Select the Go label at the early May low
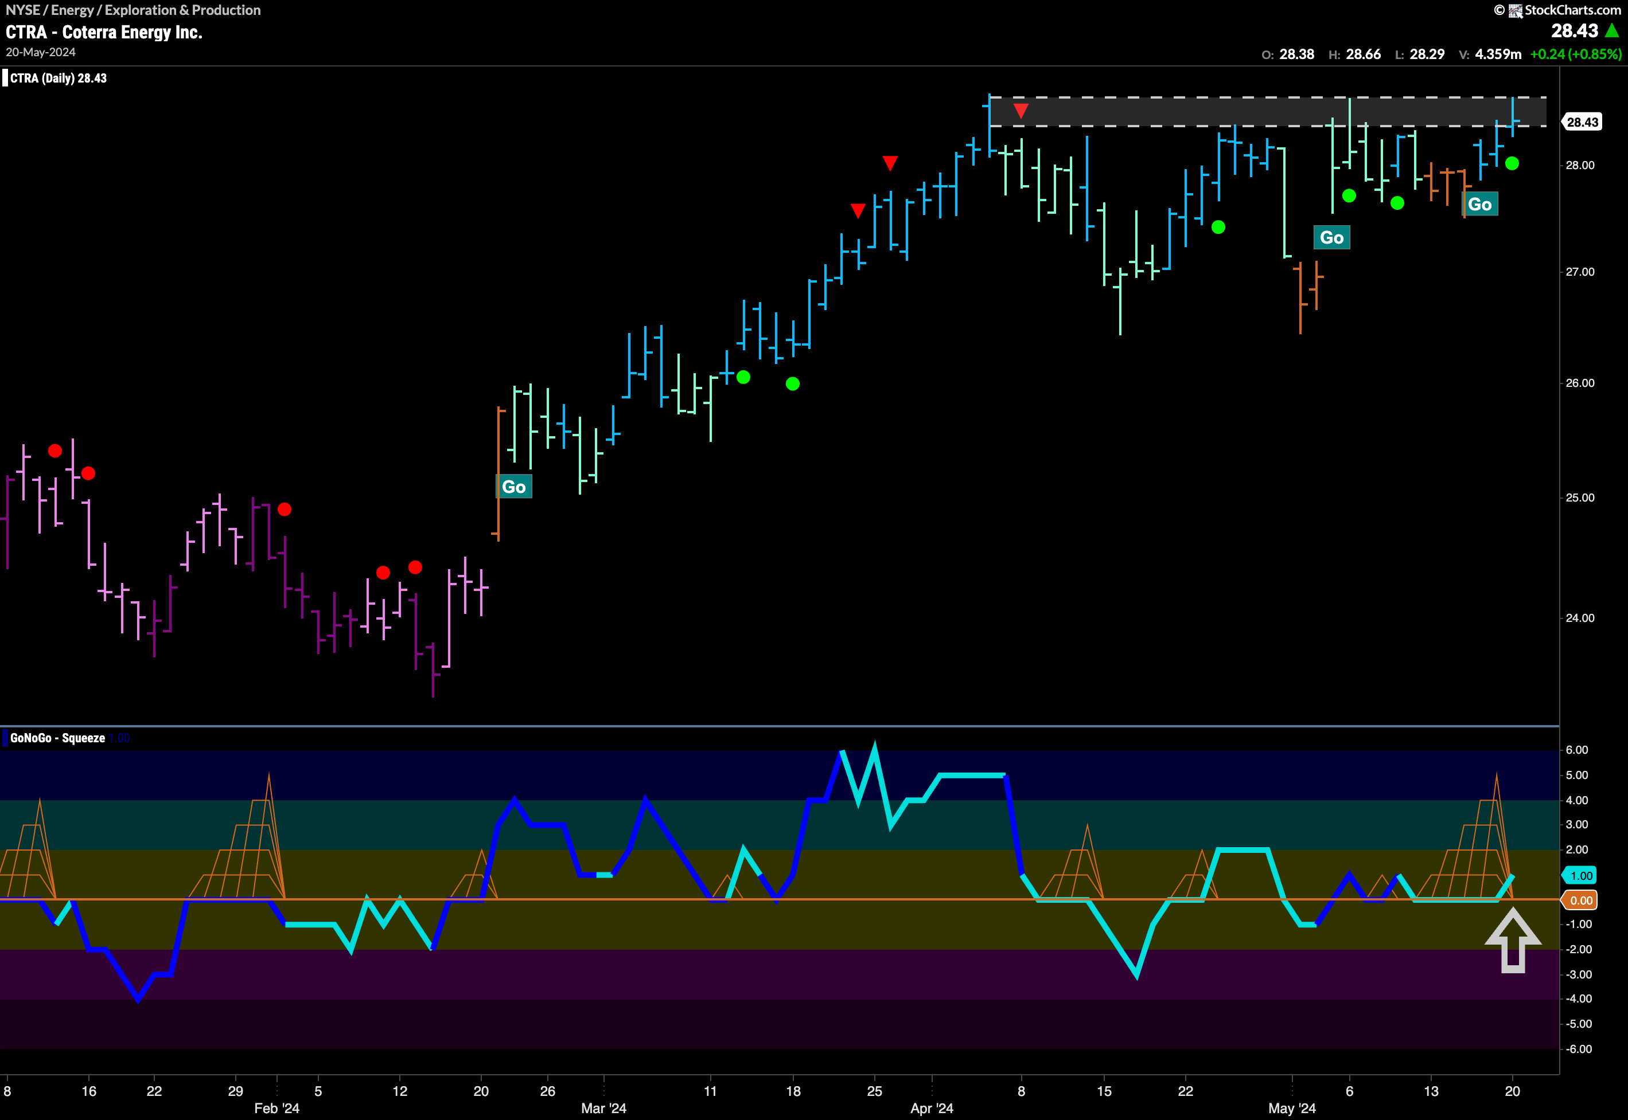The image size is (1628, 1120). (x=1331, y=237)
